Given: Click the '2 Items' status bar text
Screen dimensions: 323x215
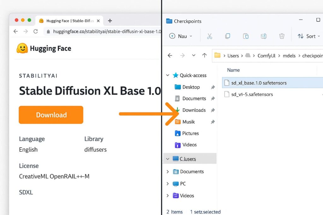Looking at the screenshot, I should point(174,212).
